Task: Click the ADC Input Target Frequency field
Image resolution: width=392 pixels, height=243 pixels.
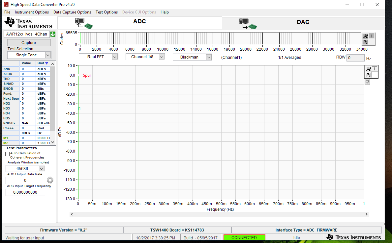Action: [x=25, y=192]
